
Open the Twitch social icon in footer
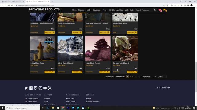tap(36, 88)
